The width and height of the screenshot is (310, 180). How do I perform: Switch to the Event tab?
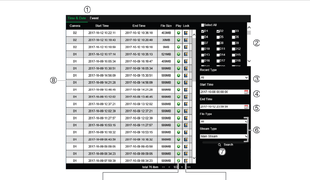(94, 18)
